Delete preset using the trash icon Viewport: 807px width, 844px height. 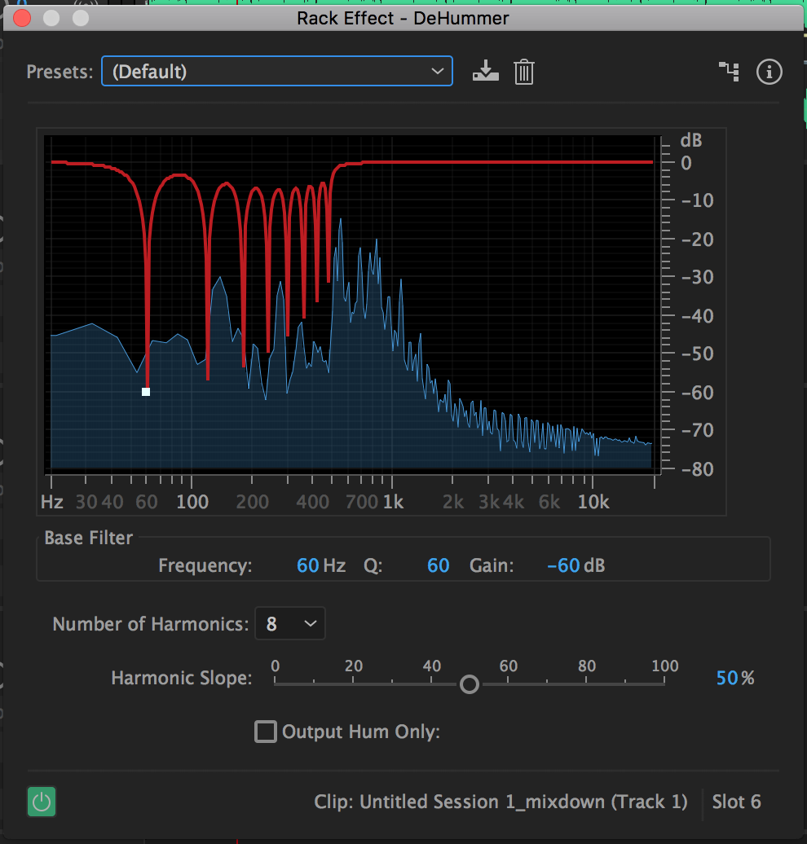523,73
